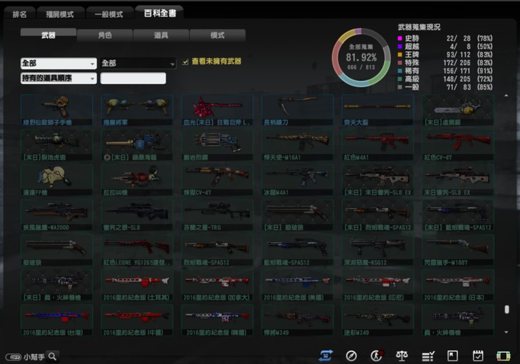The width and height of the screenshot is (520, 364).
Task: Select the 齊天大聖 staff weapon
Action: 378,110
